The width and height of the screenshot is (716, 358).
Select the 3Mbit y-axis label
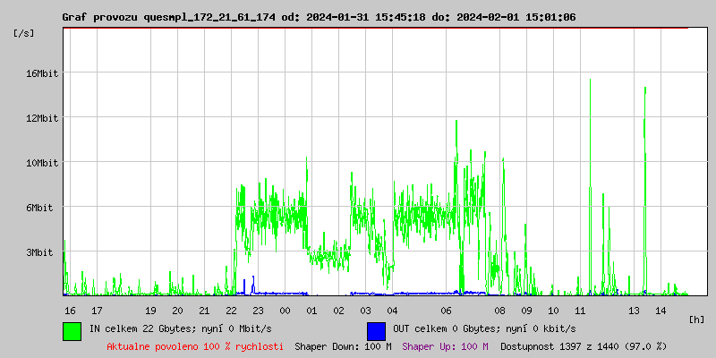point(39,252)
